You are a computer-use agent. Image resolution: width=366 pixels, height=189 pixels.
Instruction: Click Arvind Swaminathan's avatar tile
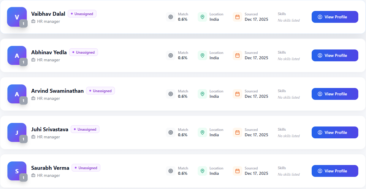[x=17, y=94]
